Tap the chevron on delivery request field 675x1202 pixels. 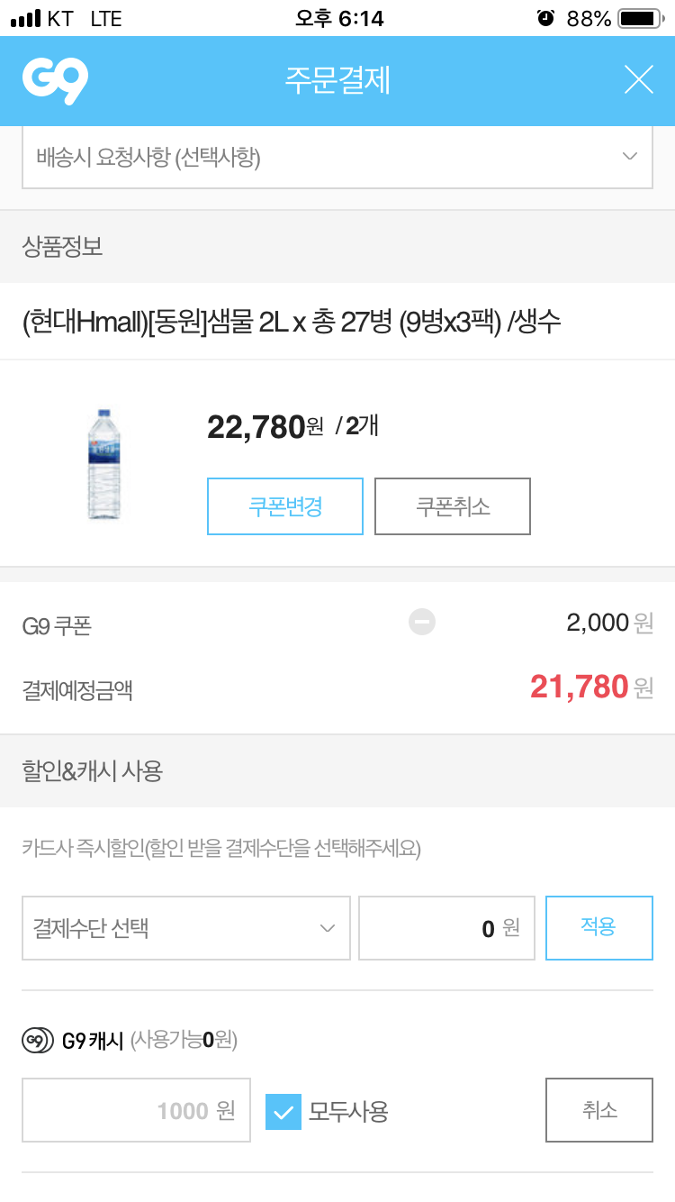[630, 157]
